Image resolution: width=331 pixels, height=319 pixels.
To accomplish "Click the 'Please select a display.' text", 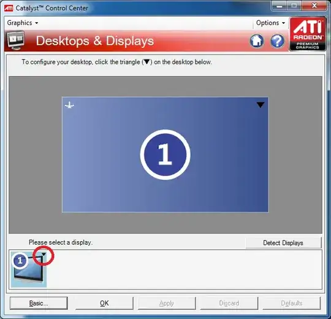I will coord(61,242).
